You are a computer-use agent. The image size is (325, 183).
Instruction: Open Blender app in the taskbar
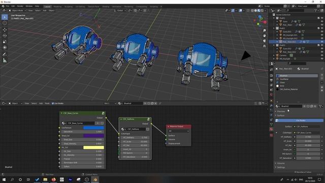(95, 179)
